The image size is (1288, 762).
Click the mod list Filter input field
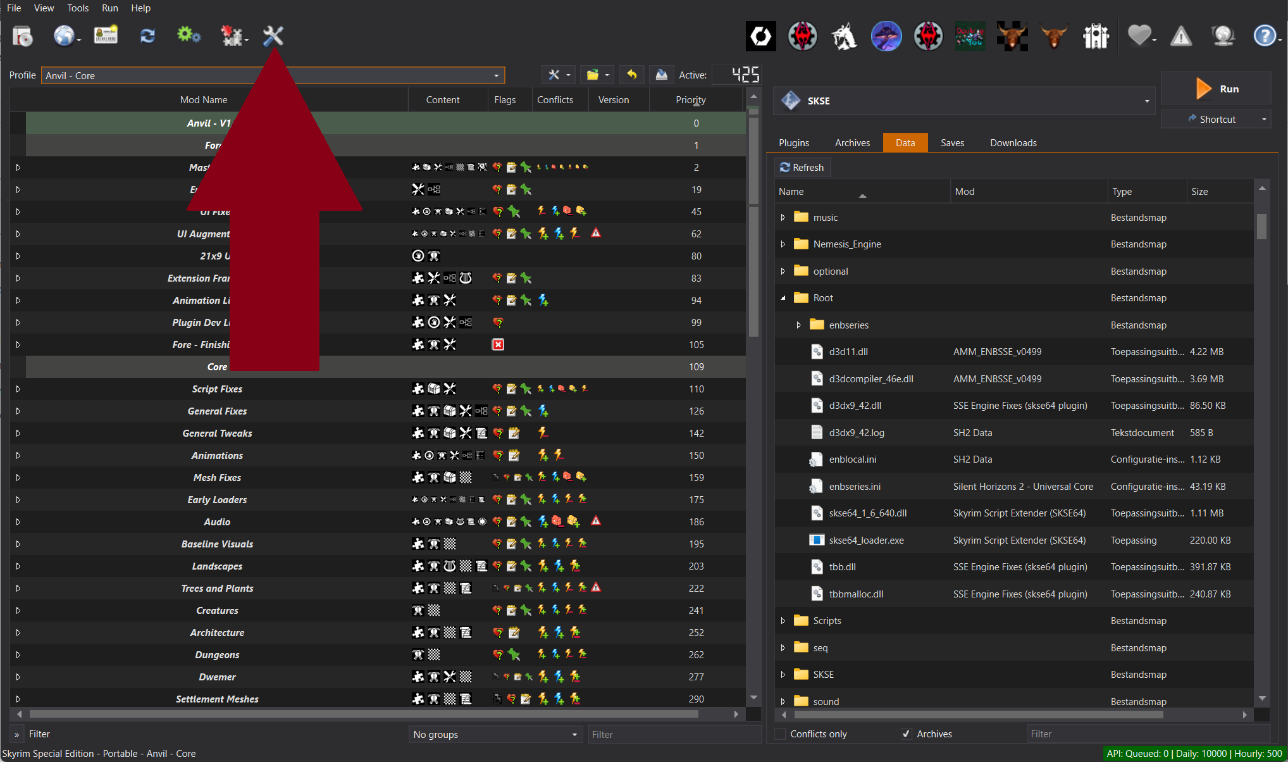click(673, 734)
